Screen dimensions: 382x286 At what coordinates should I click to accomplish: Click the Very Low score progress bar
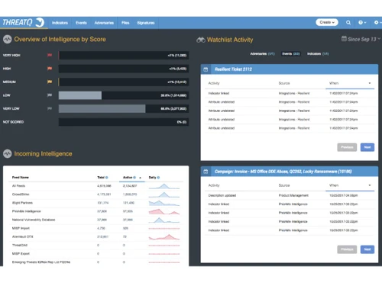(x=124, y=108)
